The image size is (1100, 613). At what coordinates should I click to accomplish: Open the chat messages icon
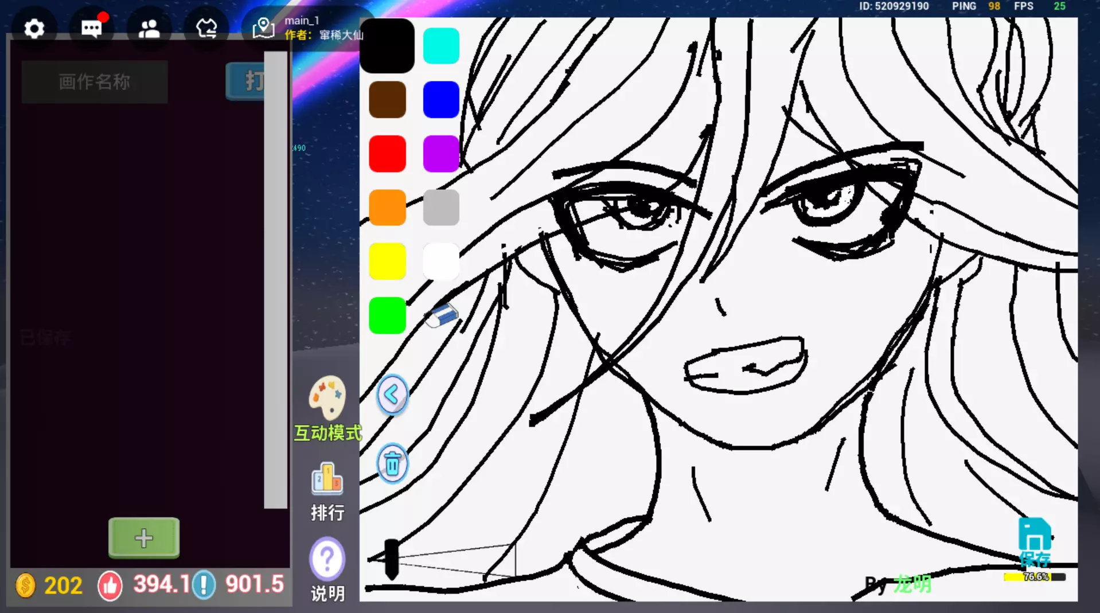click(92, 28)
